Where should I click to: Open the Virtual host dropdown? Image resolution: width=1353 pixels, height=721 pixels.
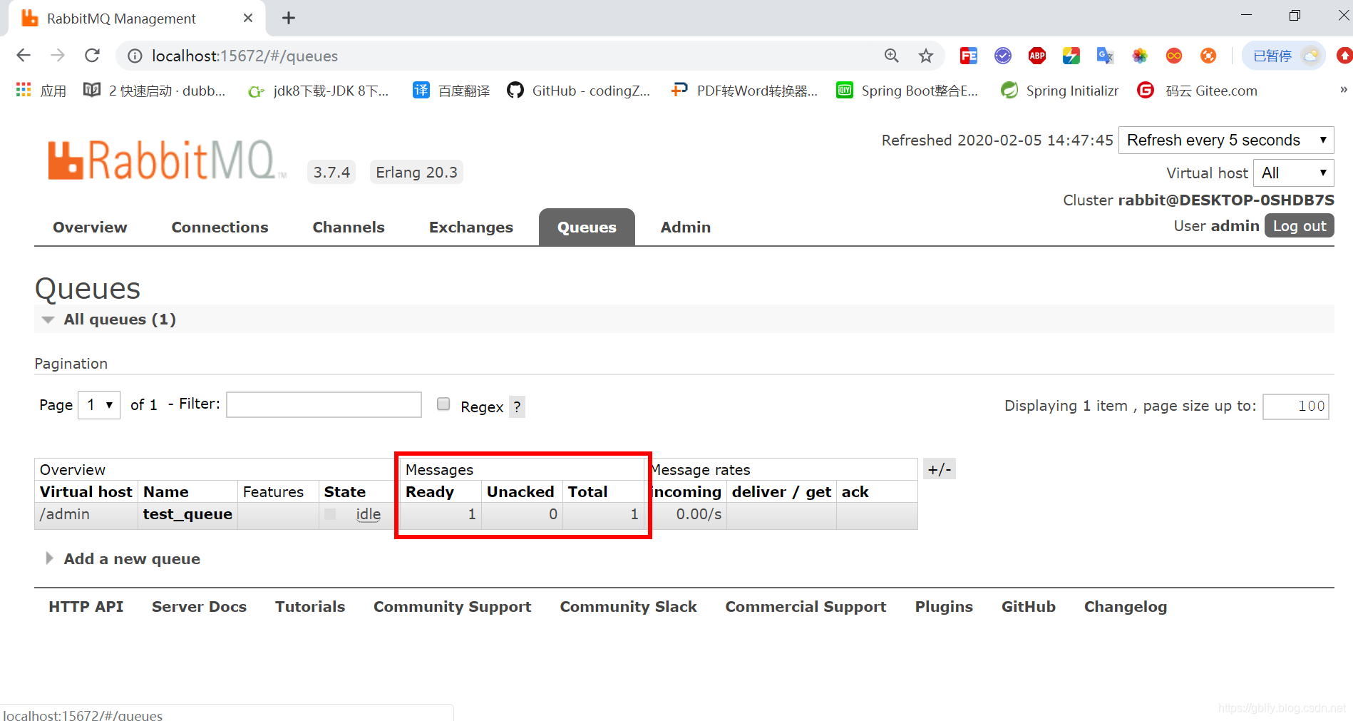click(x=1293, y=173)
